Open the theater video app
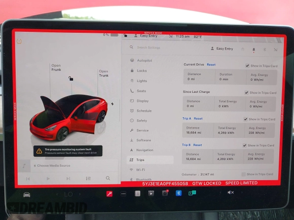This screenshot has width=294, height=220. (151, 193)
